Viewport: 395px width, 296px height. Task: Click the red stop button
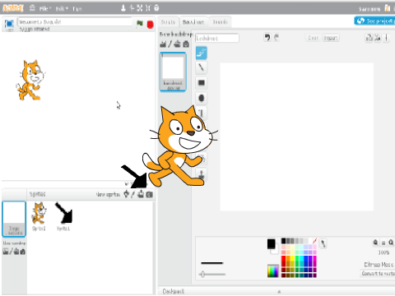[150, 25]
